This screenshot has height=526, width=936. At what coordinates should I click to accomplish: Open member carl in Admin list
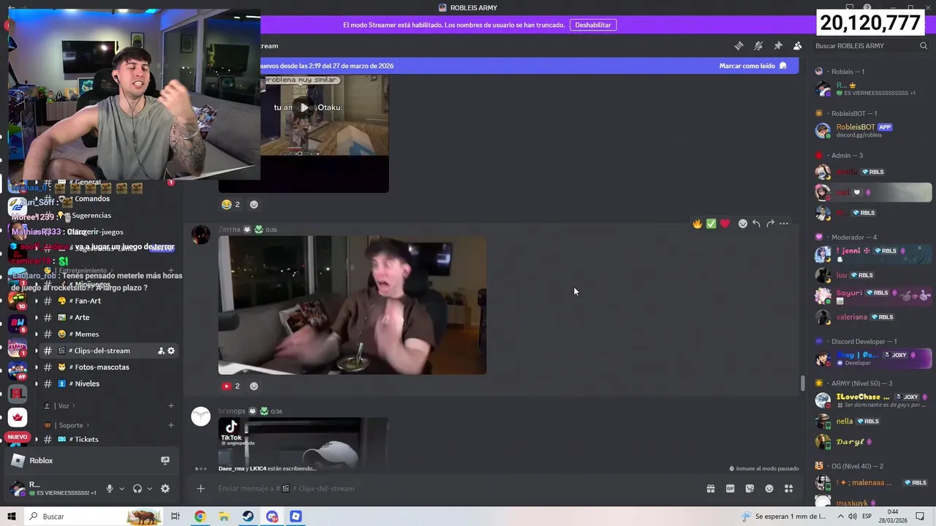pos(872,192)
